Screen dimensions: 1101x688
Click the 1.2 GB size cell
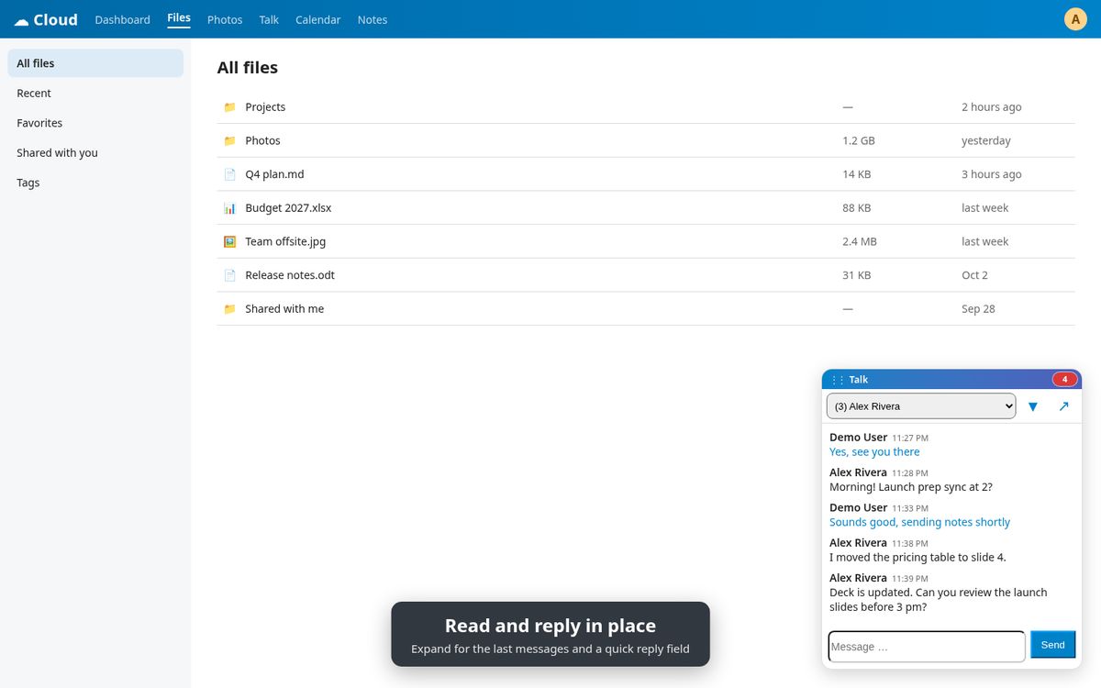(859, 140)
